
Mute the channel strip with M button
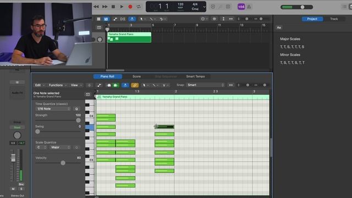click(13, 189)
